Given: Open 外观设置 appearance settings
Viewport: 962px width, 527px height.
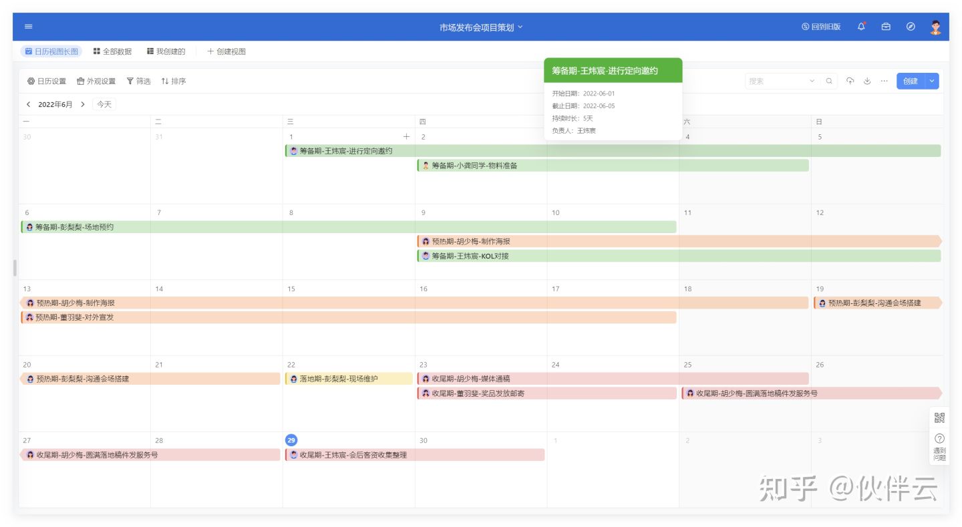Looking at the screenshot, I should 96,81.
